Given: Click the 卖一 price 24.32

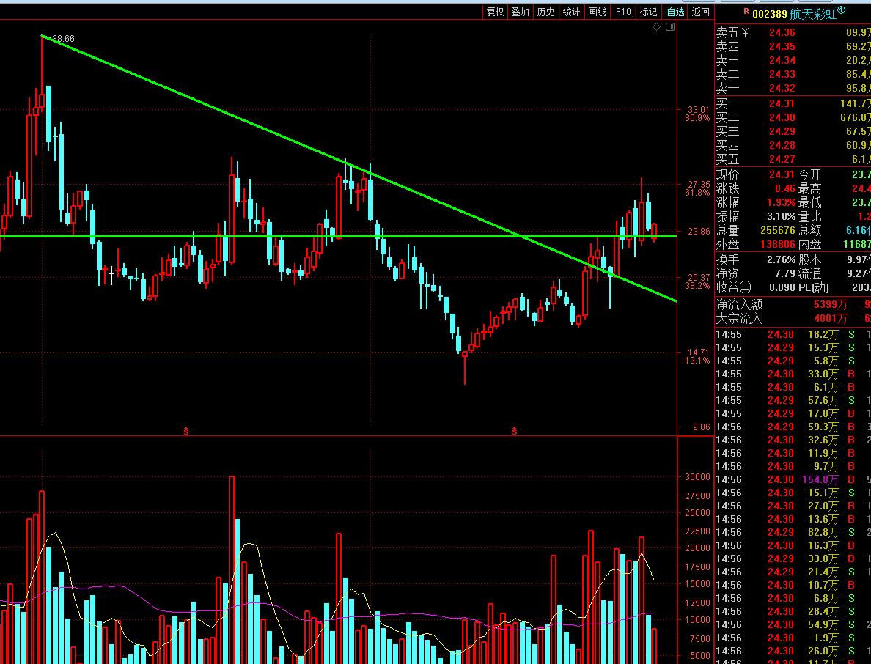Looking at the screenshot, I should click(x=782, y=88).
